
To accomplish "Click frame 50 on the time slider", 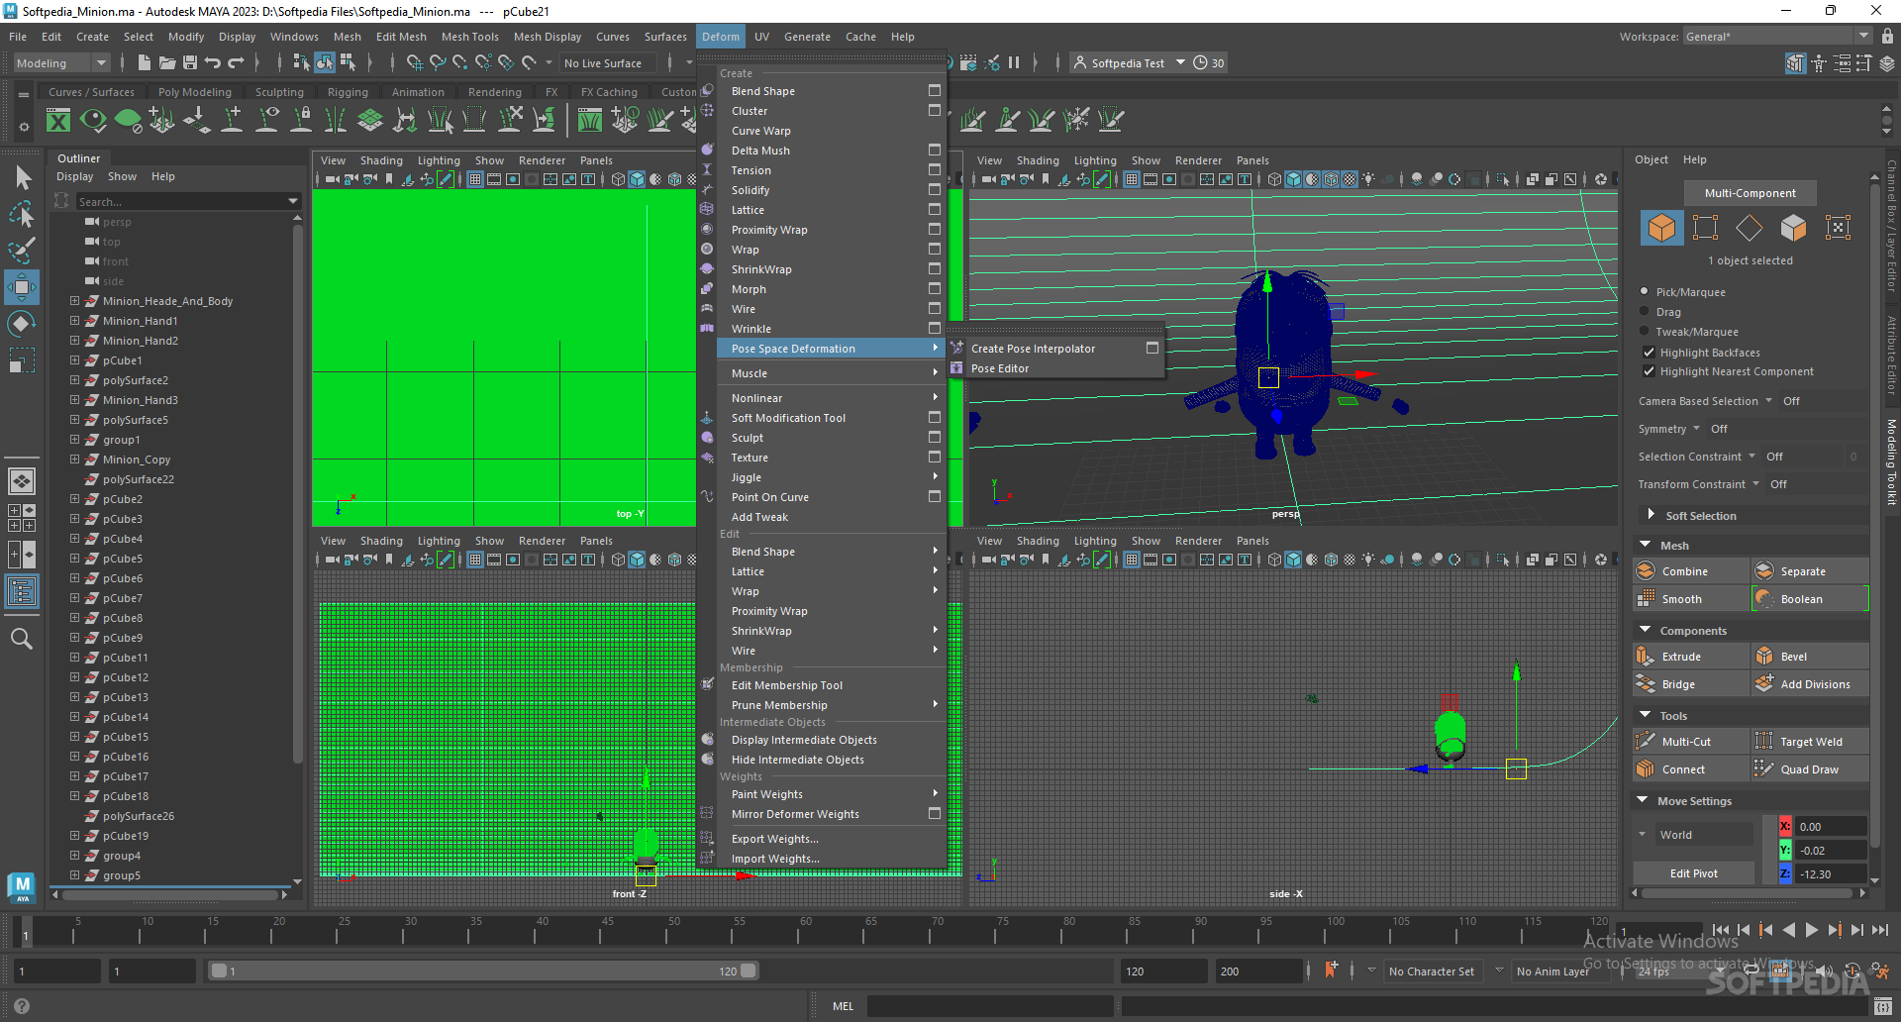I will tap(673, 931).
